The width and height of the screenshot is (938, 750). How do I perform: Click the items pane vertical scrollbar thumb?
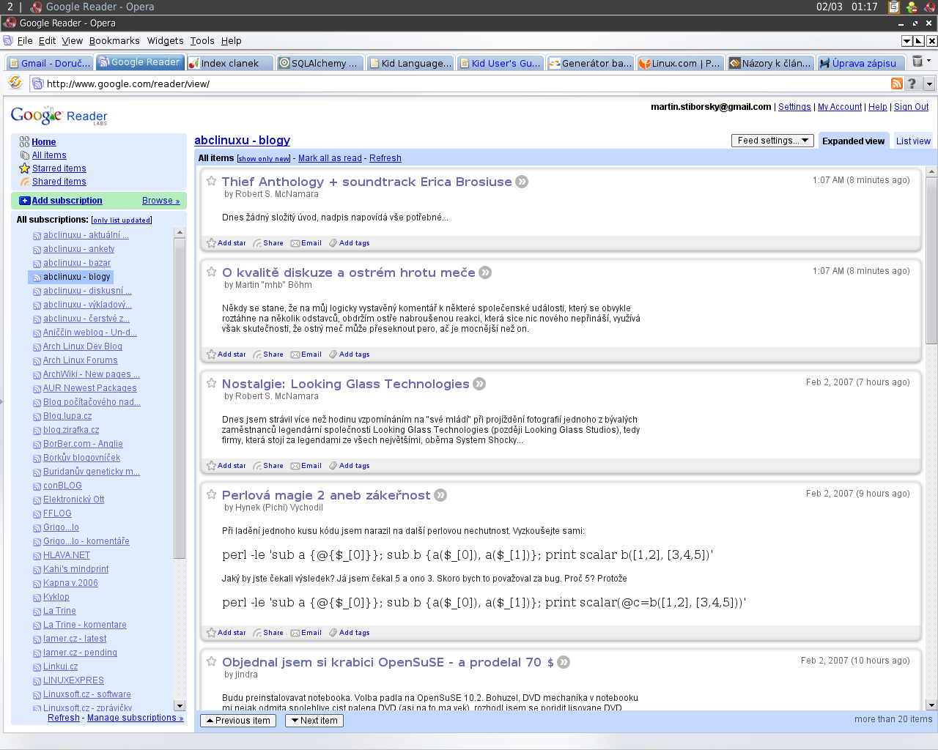pyautogui.click(x=931, y=261)
